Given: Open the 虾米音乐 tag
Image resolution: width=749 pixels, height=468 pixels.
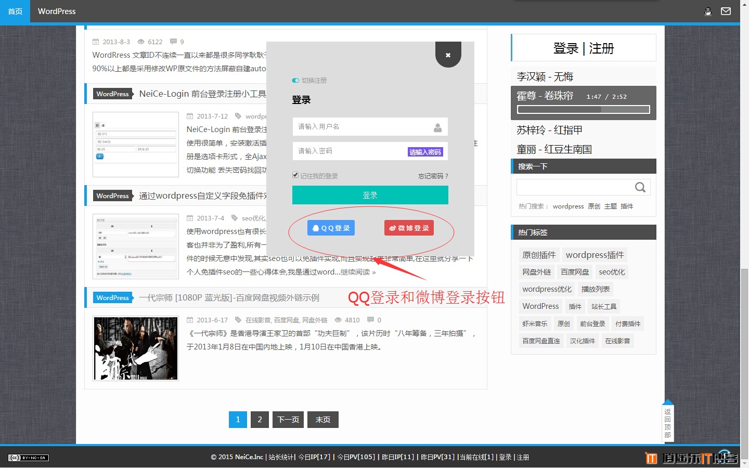Looking at the screenshot, I should pos(535,323).
